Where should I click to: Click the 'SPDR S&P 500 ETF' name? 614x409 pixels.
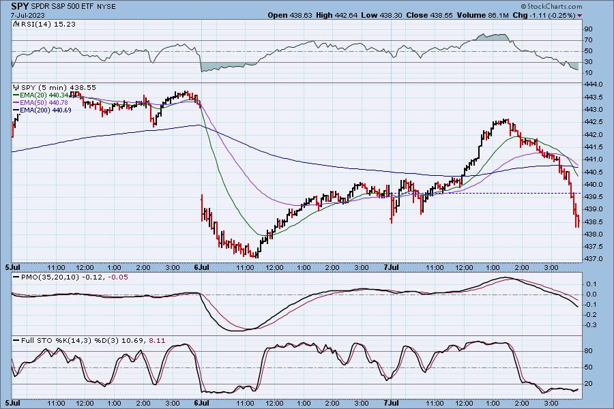pyautogui.click(x=62, y=7)
